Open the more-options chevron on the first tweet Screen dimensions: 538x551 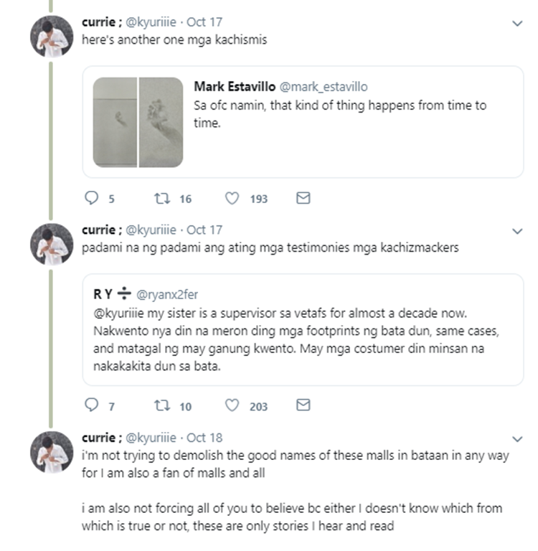tap(517, 24)
